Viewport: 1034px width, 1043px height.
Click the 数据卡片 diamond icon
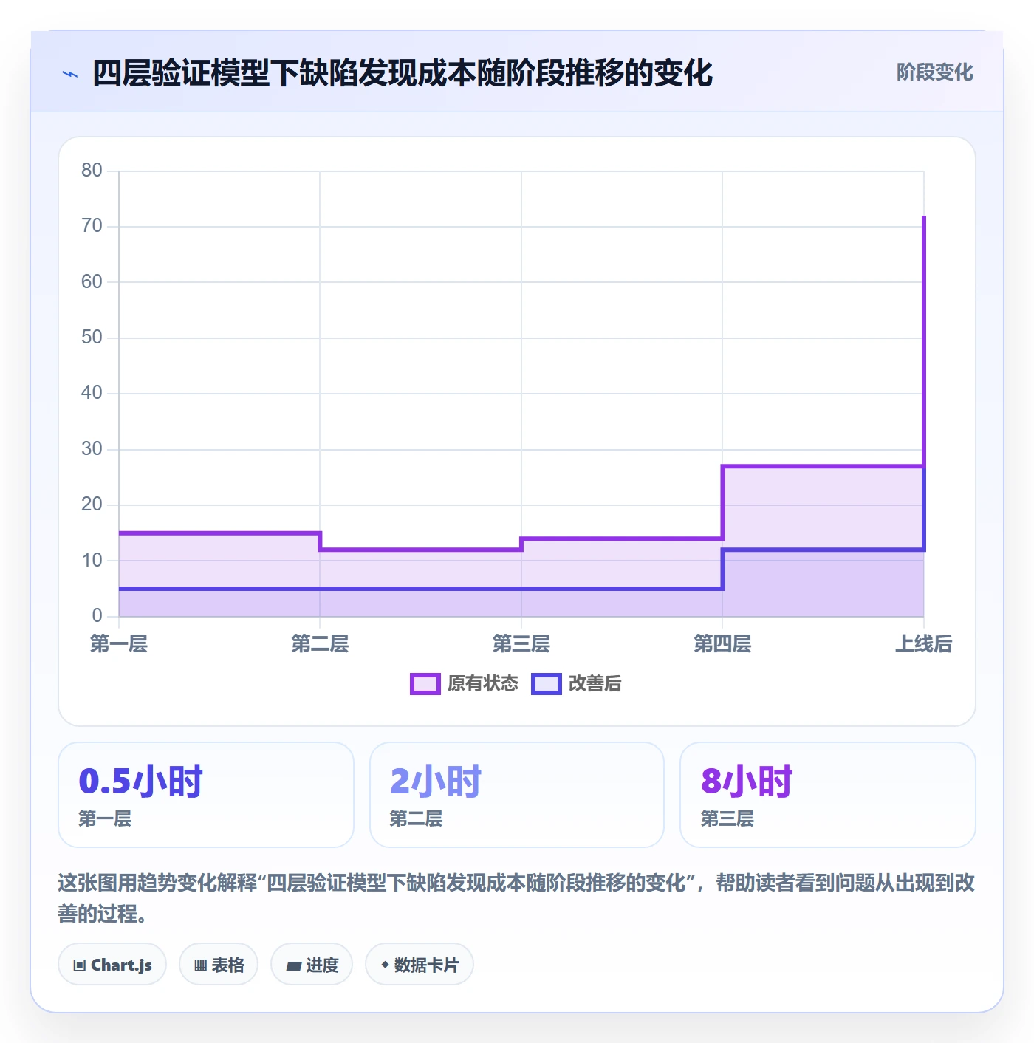coord(385,965)
